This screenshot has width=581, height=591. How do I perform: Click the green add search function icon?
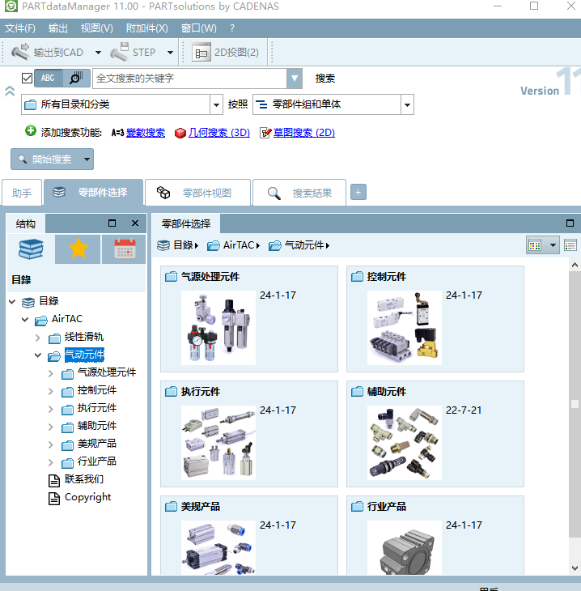point(31,131)
